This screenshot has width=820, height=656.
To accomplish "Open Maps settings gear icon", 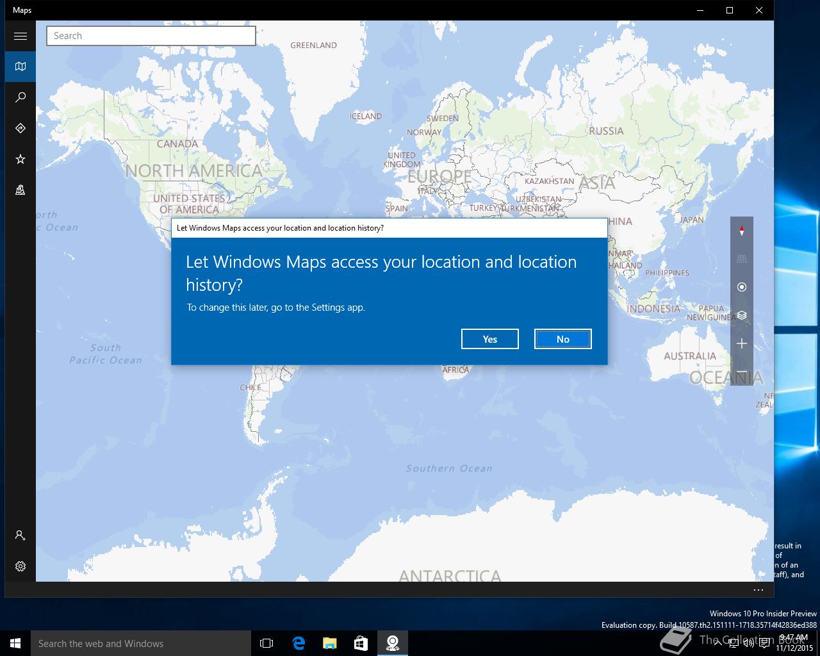I will coord(20,566).
